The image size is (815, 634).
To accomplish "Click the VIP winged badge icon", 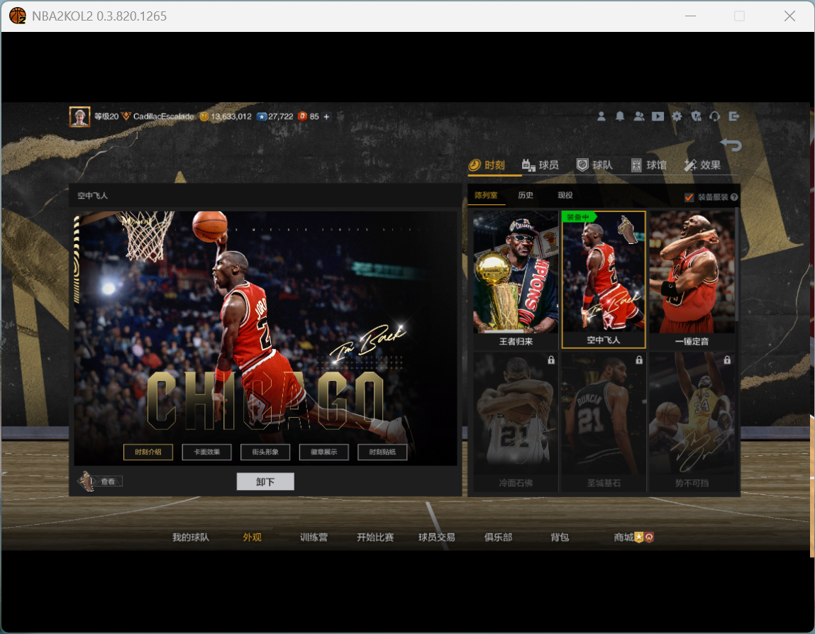I will click(x=126, y=116).
